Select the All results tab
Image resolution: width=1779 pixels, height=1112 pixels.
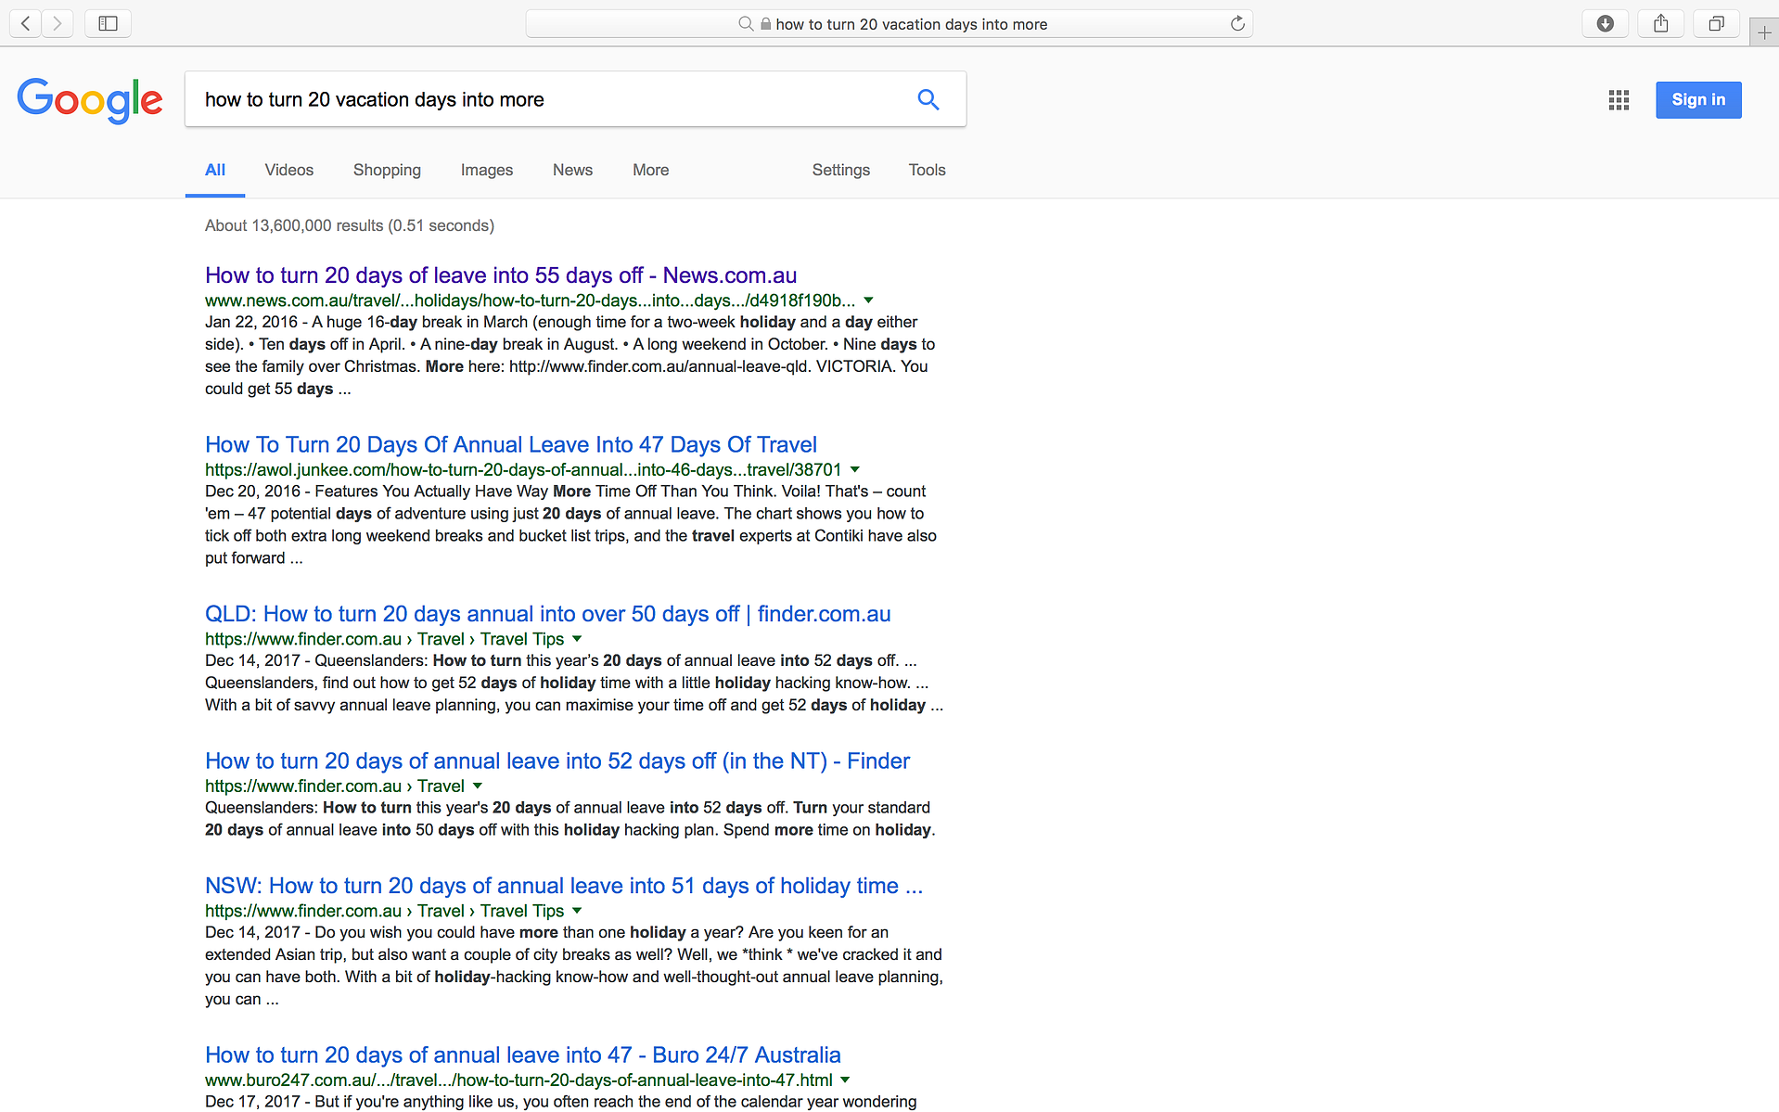tap(215, 170)
